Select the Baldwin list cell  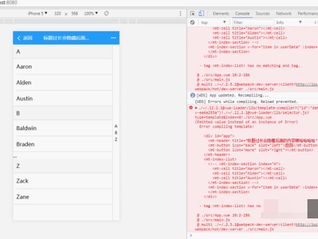coord(63,128)
